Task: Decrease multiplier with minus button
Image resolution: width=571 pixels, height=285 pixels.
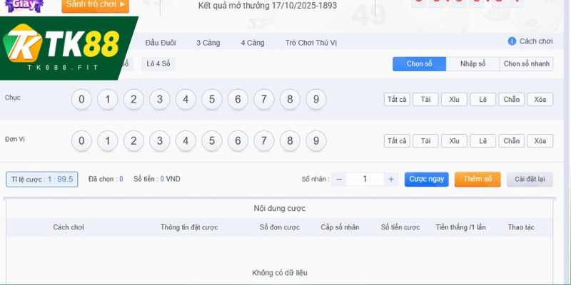Action: coord(339,180)
